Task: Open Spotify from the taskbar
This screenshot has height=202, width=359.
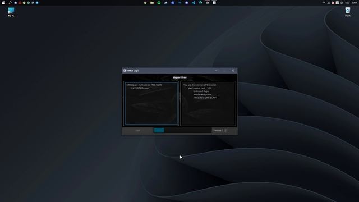Action: point(159,3)
